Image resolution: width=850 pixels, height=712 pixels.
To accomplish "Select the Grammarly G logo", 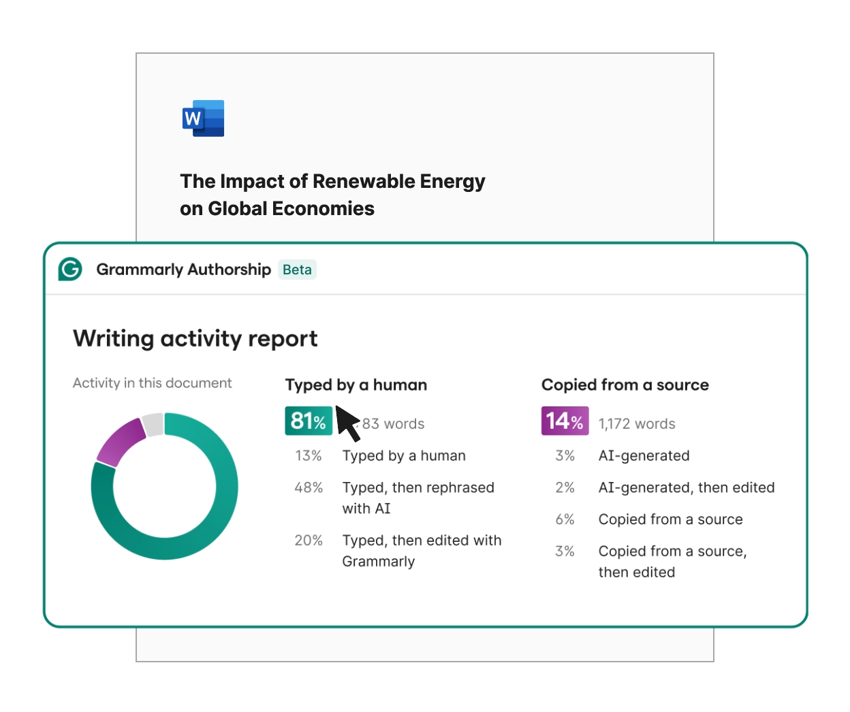I will (x=69, y=270).
